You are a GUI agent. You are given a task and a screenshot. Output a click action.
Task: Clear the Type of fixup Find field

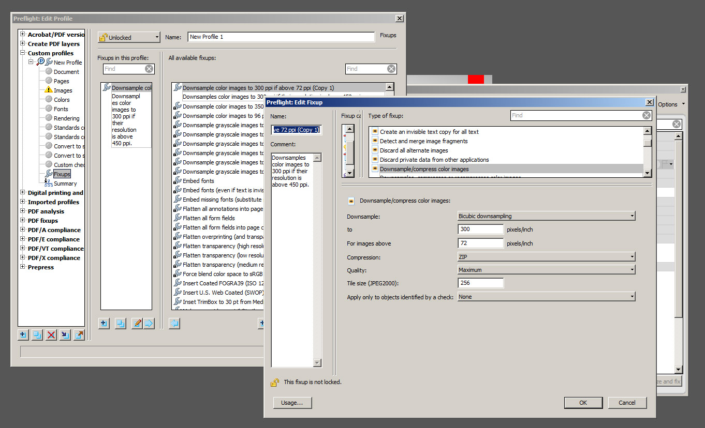646,116
